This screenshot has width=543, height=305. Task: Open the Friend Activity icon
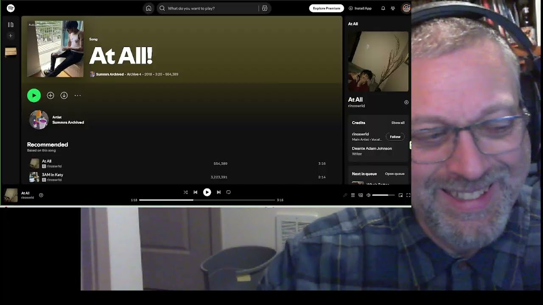pyautogui.click(x=393, y=8)
